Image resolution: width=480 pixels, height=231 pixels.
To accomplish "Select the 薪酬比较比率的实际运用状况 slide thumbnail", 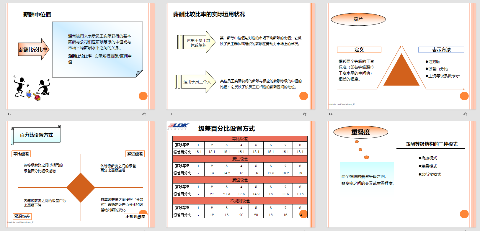I will click(241, 56).
